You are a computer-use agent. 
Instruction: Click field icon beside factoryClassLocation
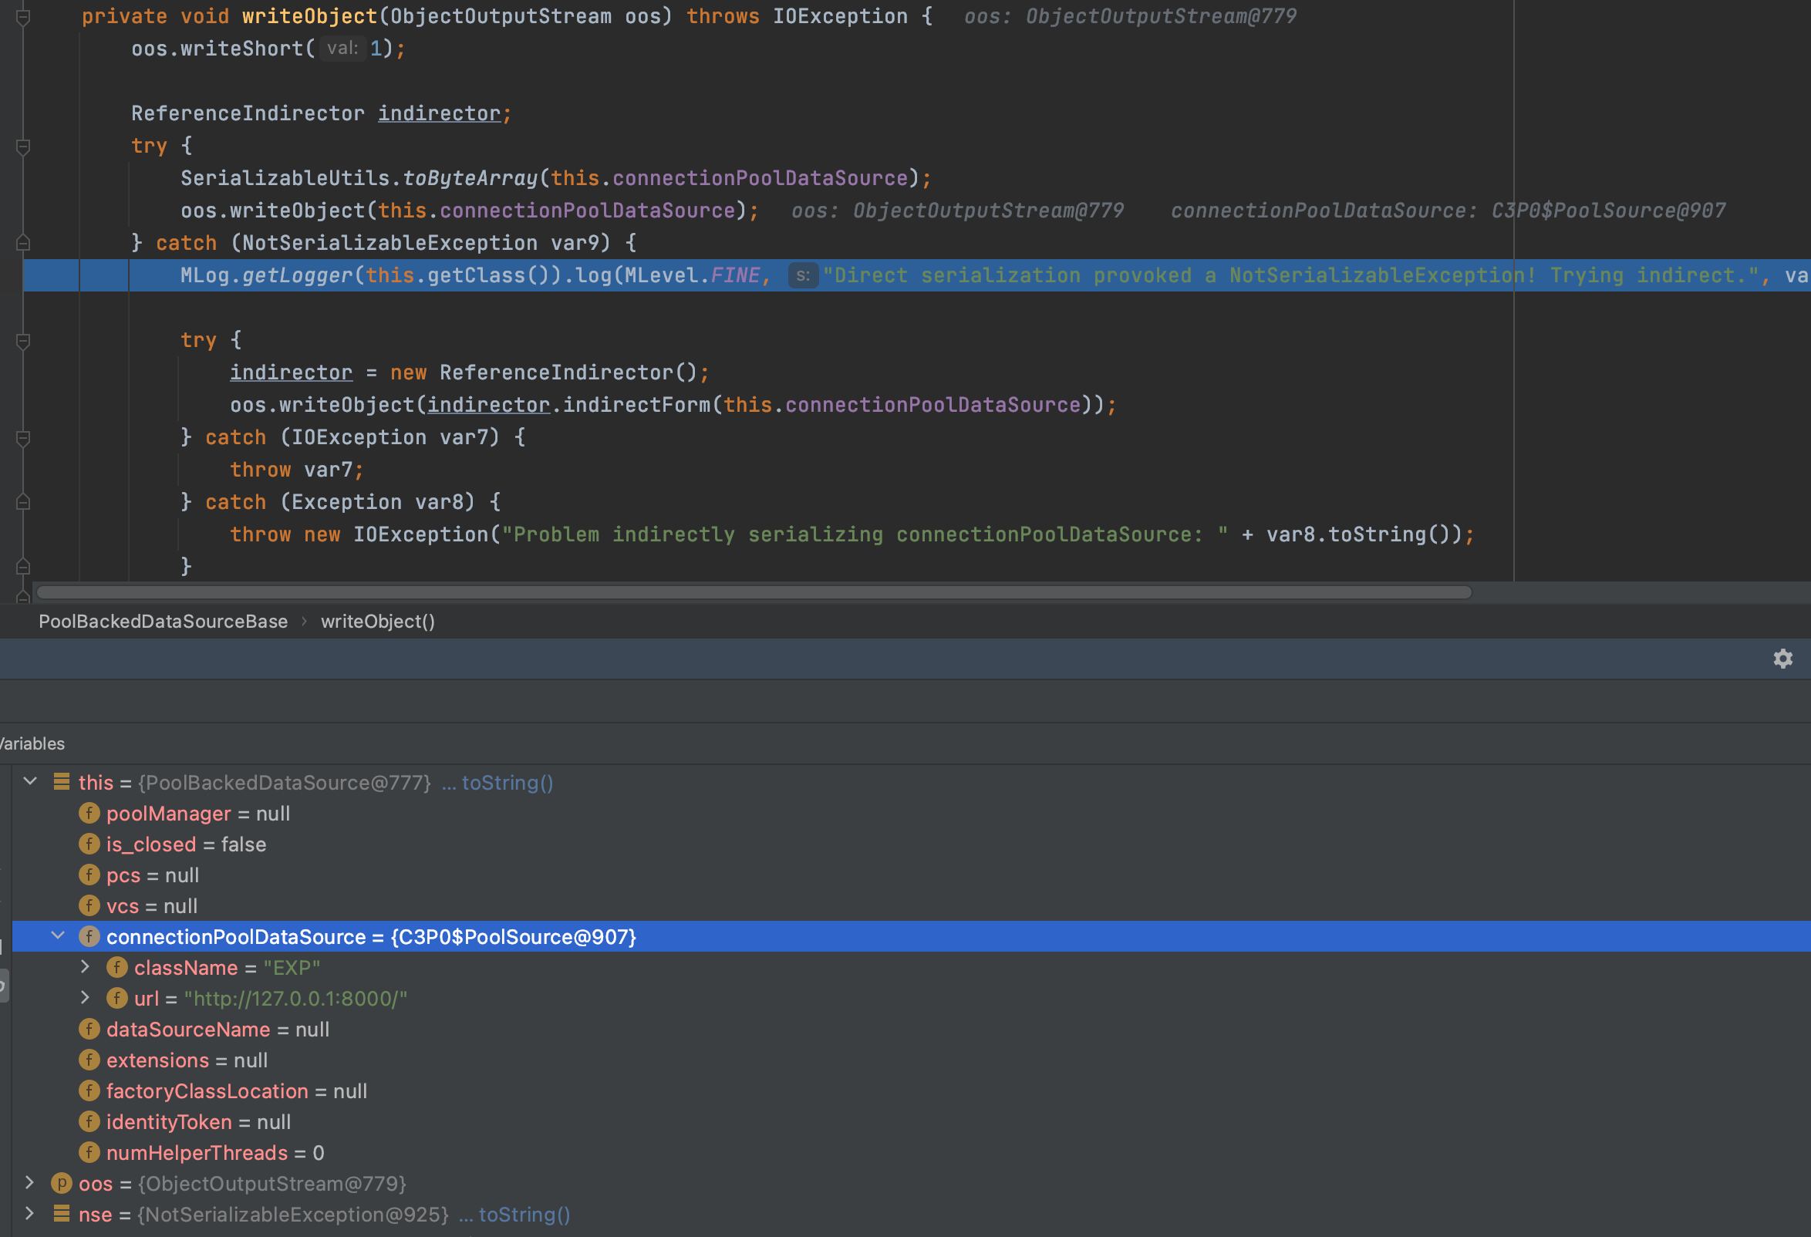click(x=89, y=1090)
